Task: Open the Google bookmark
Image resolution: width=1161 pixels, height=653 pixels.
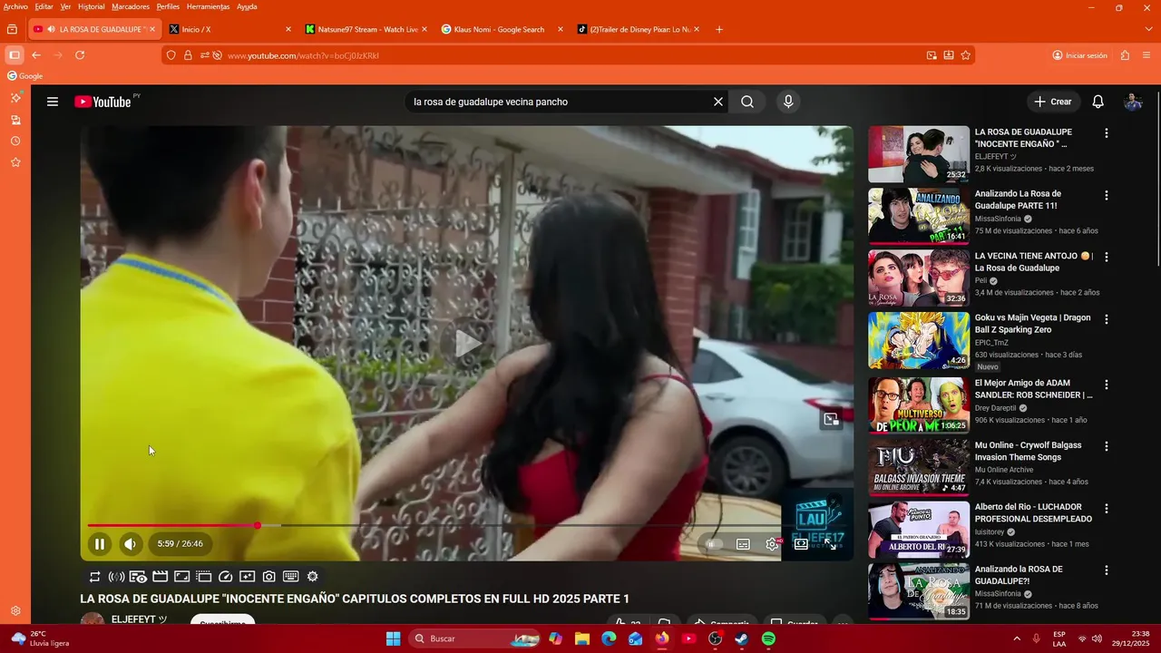Action: click(x=25, y=76)
